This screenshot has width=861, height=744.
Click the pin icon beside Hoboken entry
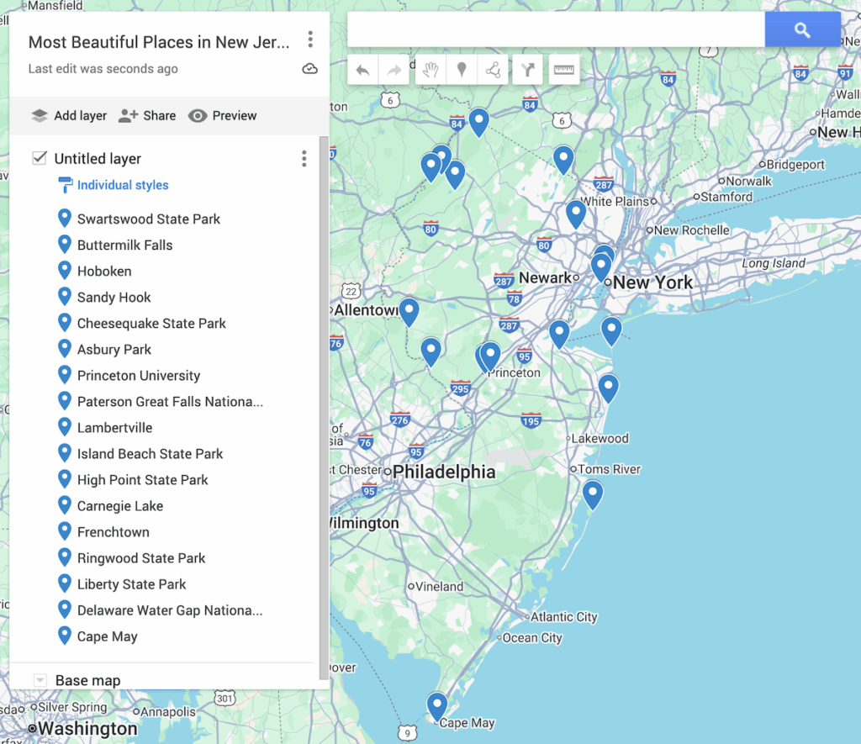coord(64,271)
